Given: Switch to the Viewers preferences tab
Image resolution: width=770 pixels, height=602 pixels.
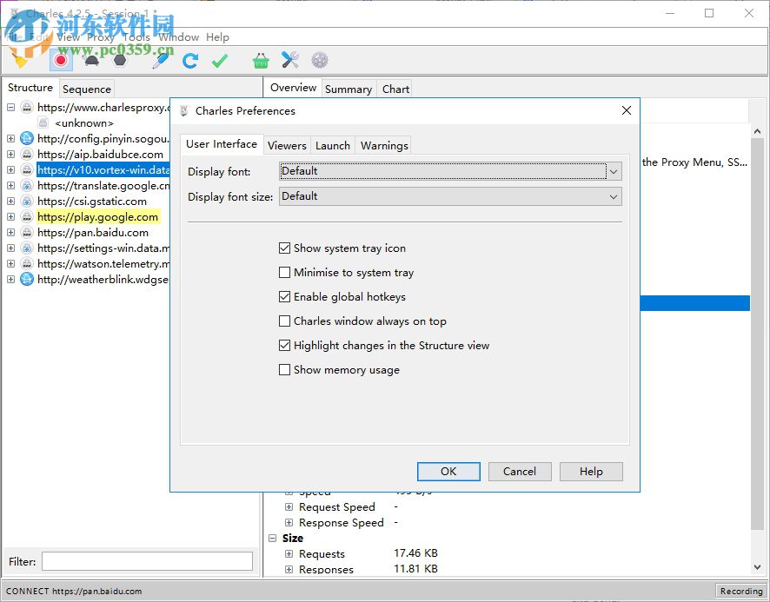Looking at the screenshot, I should pyautogui.click(x=287, y=145).
